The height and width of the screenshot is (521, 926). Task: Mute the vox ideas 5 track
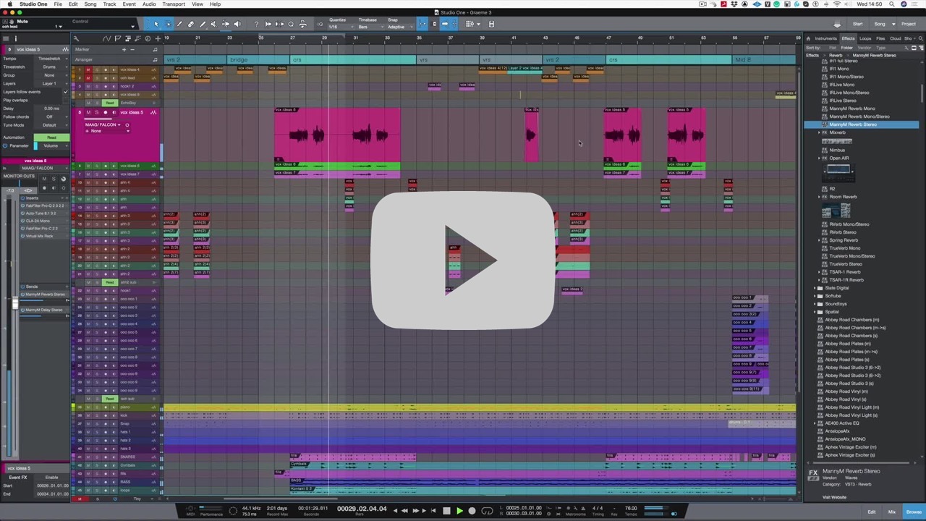click(x=88, y=113)
